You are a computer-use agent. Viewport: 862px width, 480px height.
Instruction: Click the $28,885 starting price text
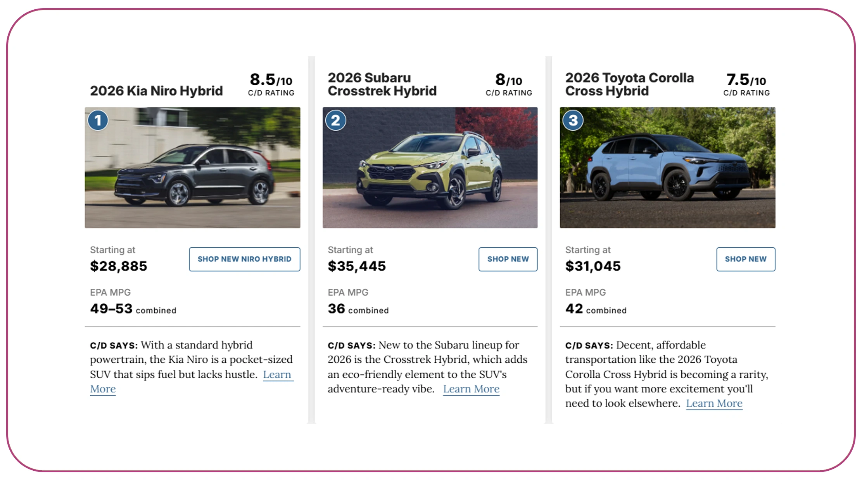[118, 266]
